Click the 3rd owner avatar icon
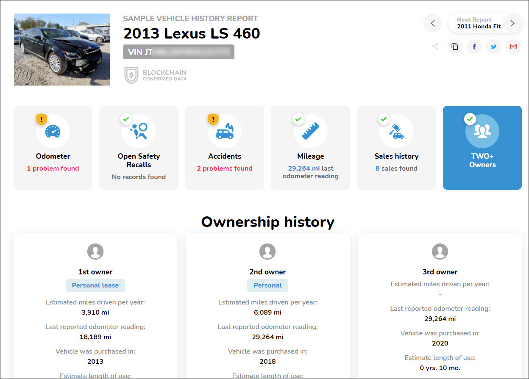 click(x=440, y=252)
